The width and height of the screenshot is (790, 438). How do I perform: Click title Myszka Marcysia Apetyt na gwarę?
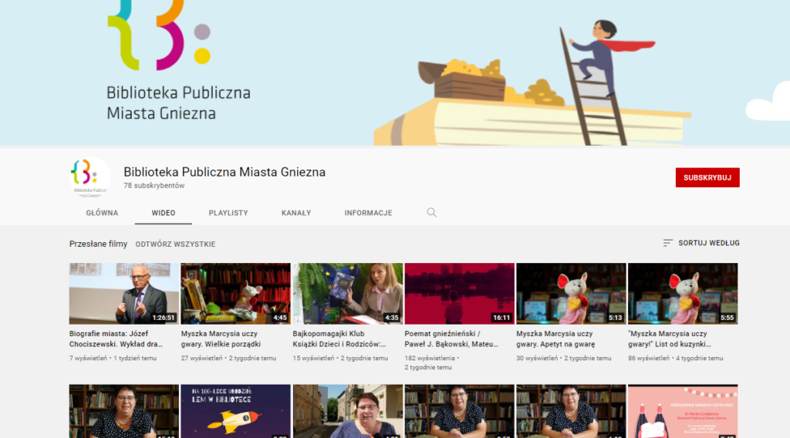tap(555, 339)
